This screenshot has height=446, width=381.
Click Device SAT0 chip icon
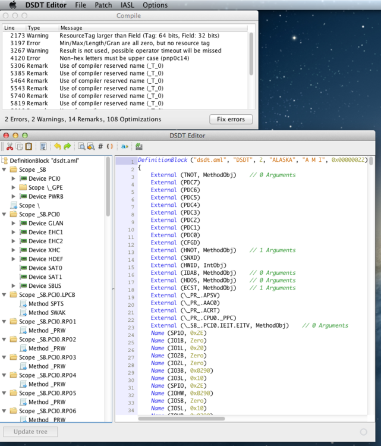(23, 268)
